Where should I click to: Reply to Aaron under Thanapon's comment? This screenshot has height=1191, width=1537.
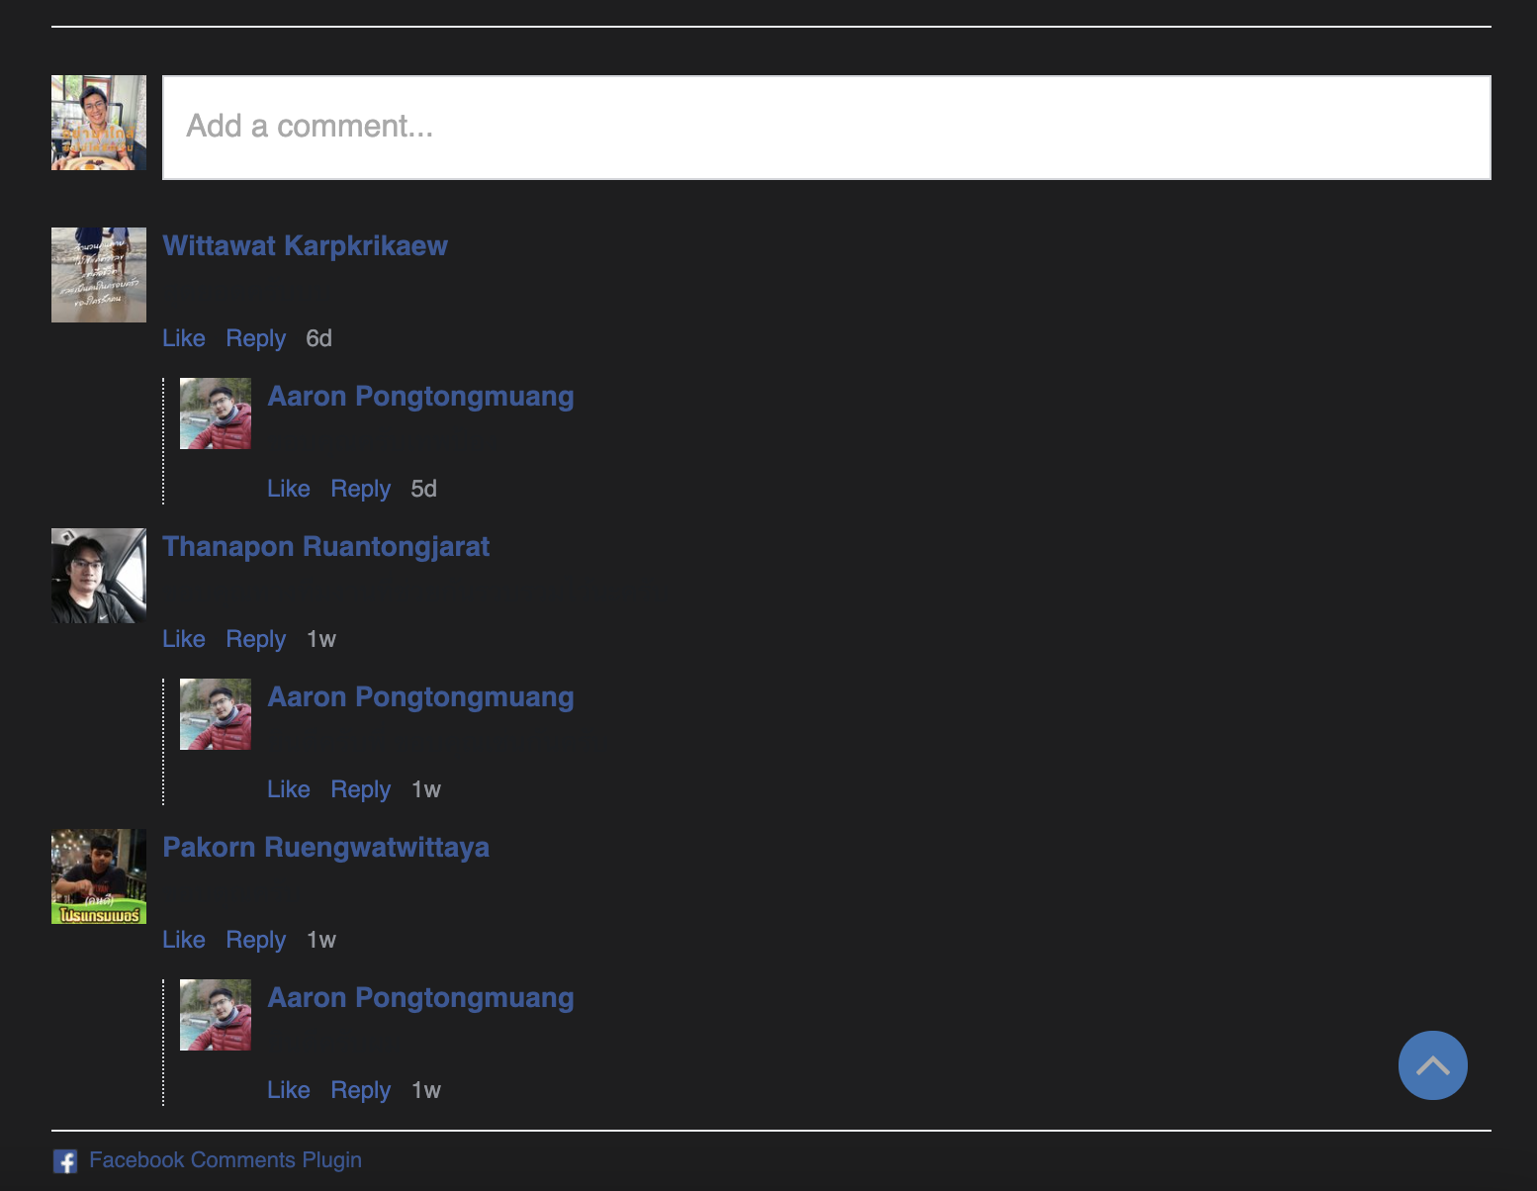pos(360,789)
